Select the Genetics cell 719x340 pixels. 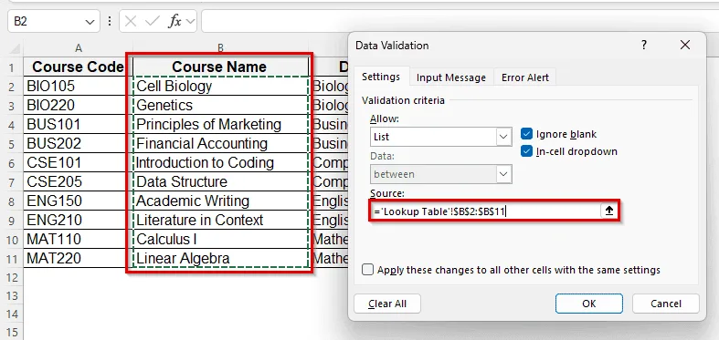220,105
